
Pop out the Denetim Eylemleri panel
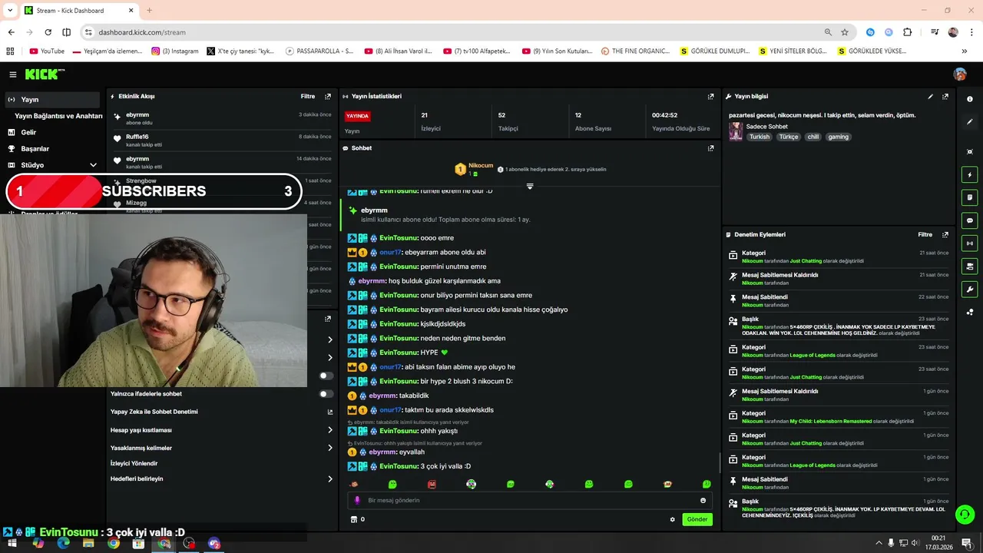(x=945, y=235)
